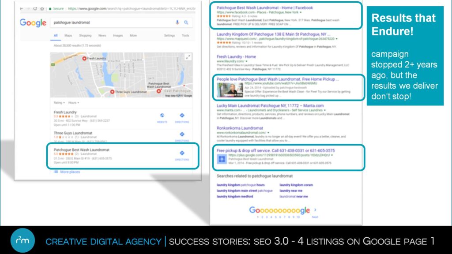The image size is (452, 254).
Task: Open search Settings
Action: click(x=169, y=35)
